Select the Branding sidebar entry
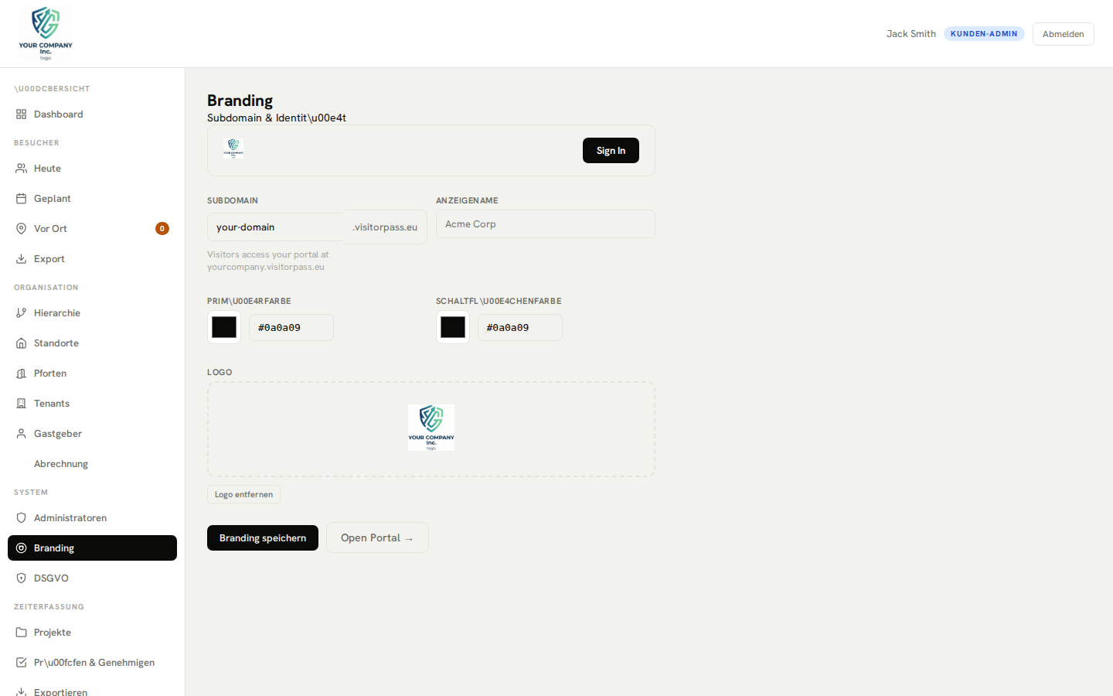Image resolution: width=1113 pixels, height=696 pixels. pyautogui.click(x=53, y=548)
